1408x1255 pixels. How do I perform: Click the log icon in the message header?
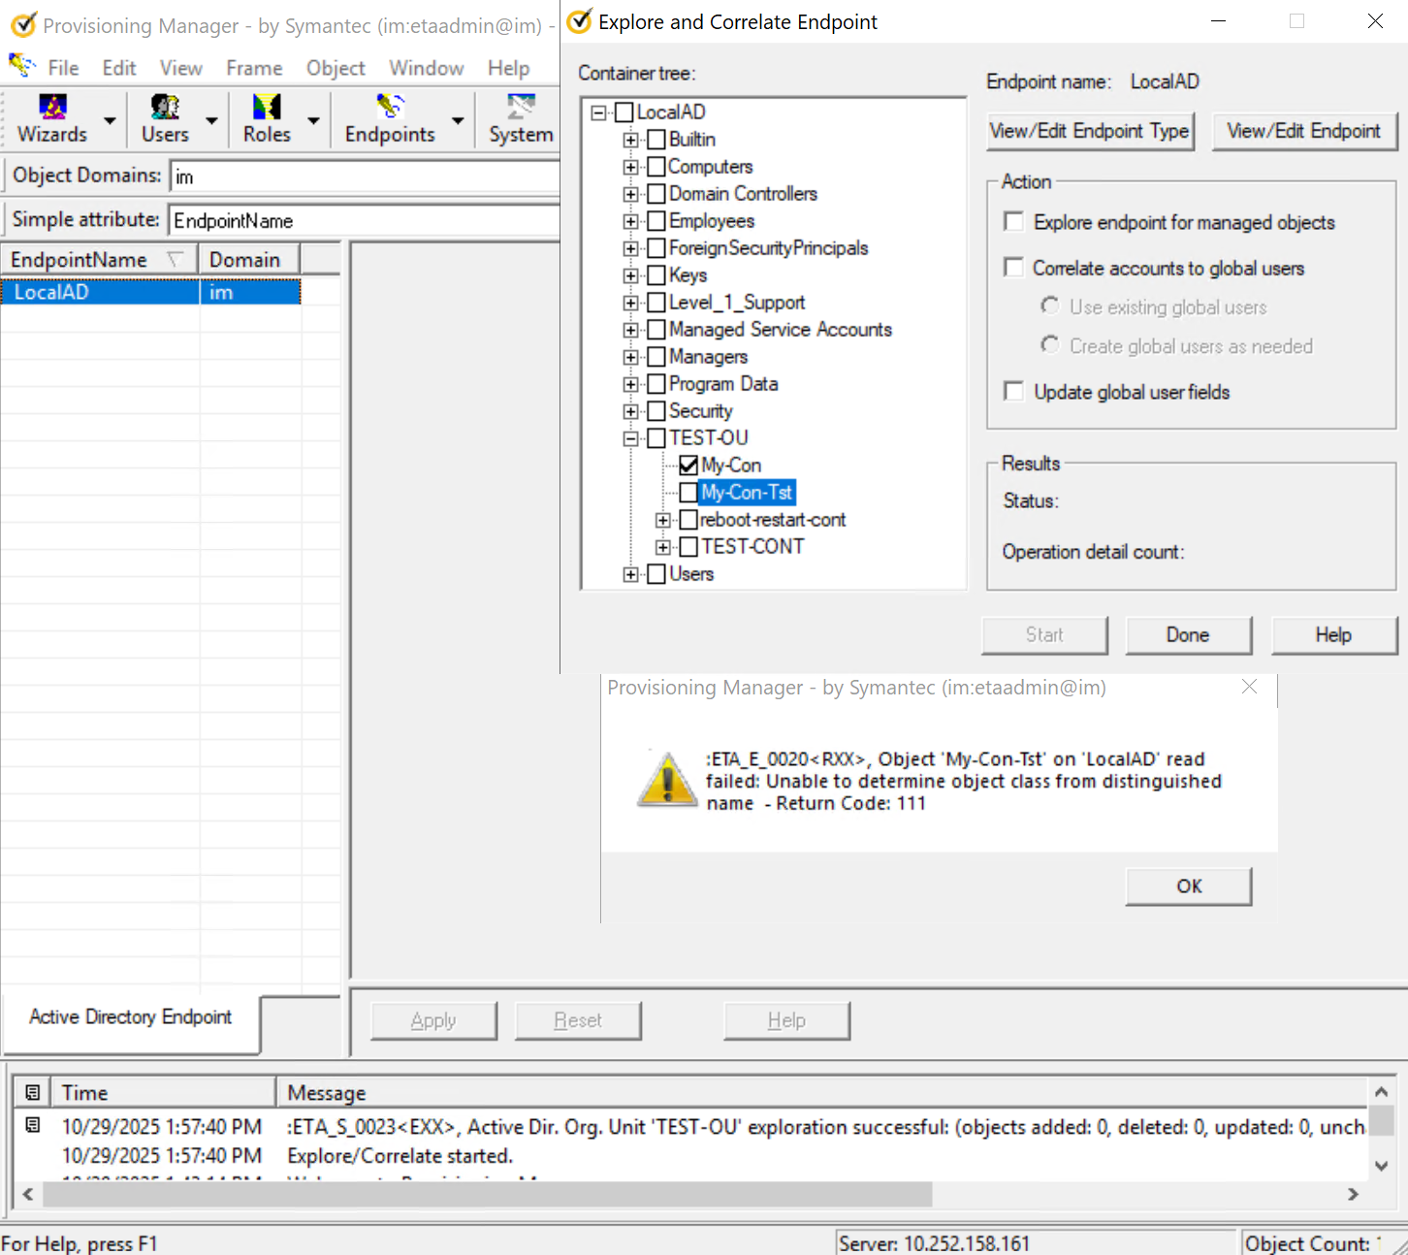coord(32,1092)
